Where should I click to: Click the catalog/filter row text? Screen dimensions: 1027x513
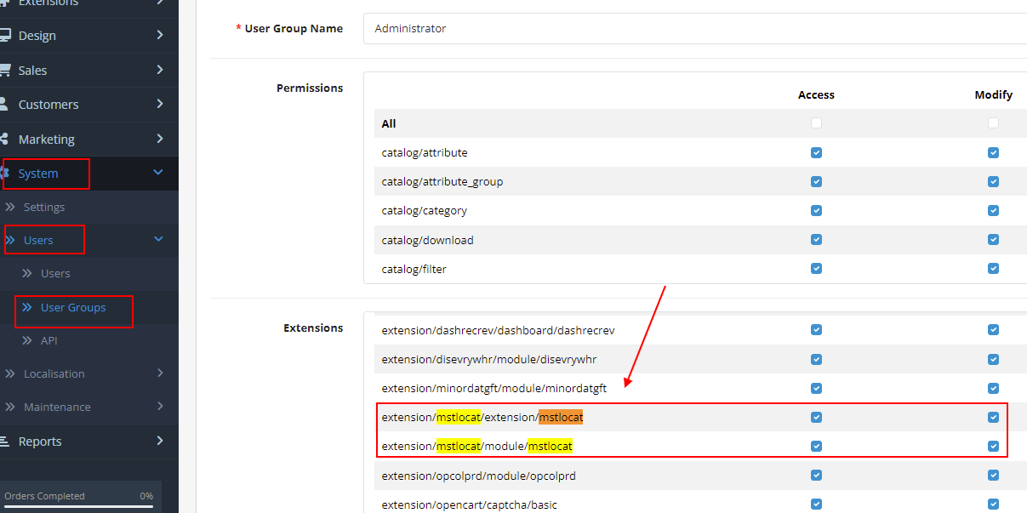[414, 269]
